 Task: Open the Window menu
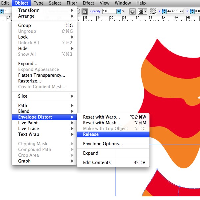[x=123, y=3]
